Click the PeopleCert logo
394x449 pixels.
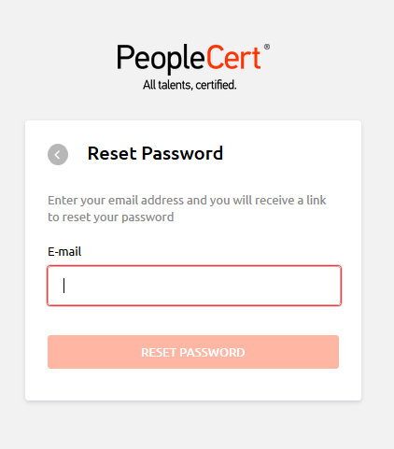(193, 66)
